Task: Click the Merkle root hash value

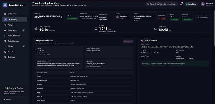Action: pos(168,47)
